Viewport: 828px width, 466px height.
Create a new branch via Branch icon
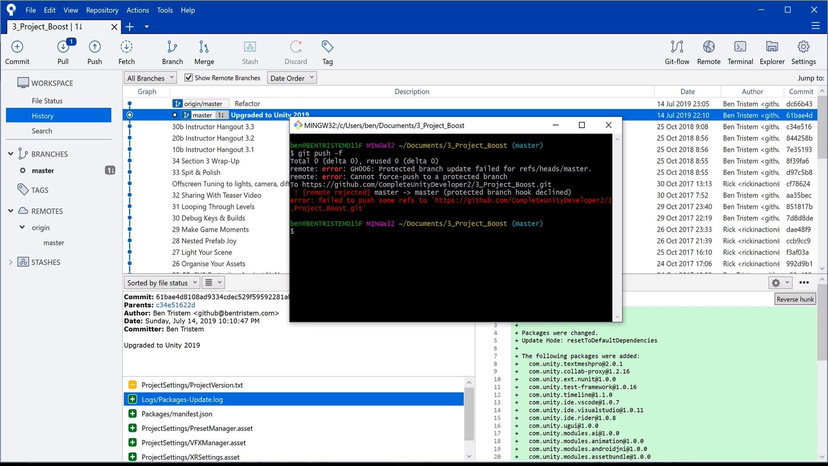click(x=172, y=47)
